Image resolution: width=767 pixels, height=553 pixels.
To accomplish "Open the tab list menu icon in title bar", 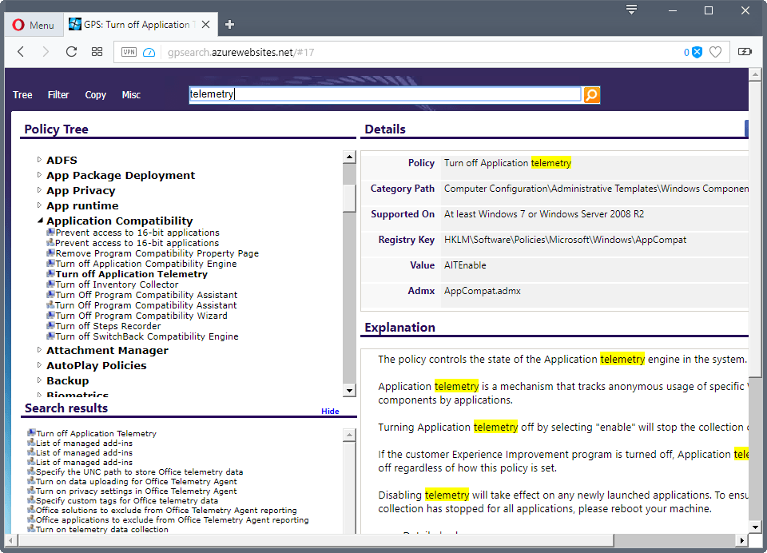I will click(x=631, y=10).
